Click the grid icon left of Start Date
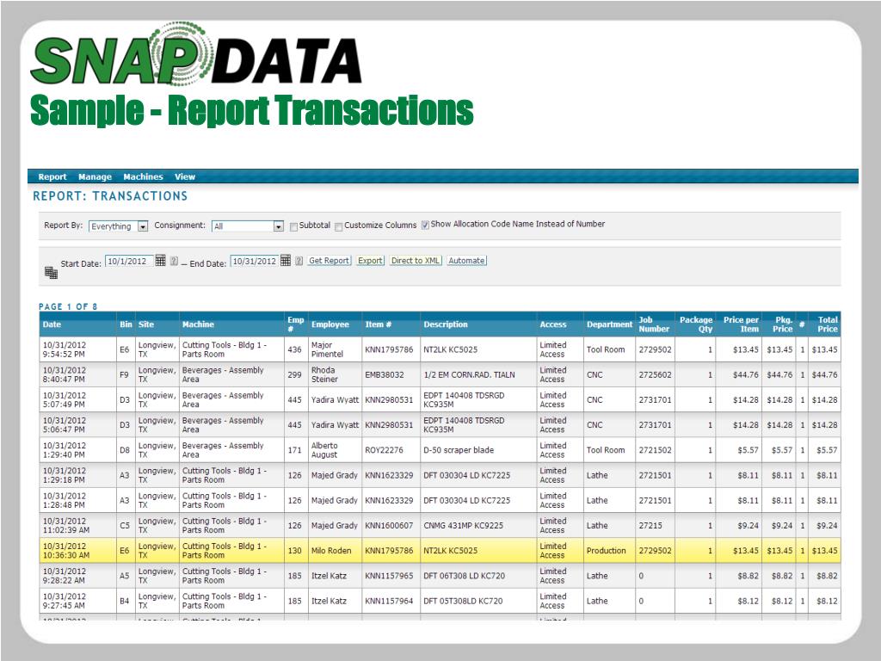 coord(51,273)
